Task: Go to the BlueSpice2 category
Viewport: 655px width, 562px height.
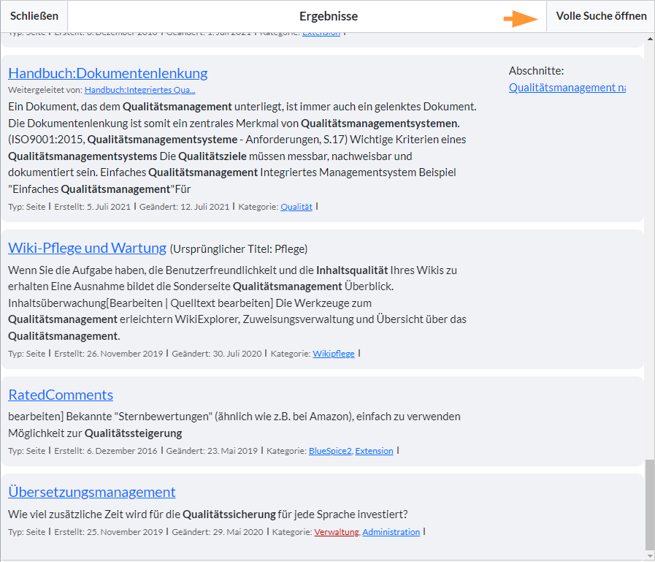Action: click(x=330, y=451)
